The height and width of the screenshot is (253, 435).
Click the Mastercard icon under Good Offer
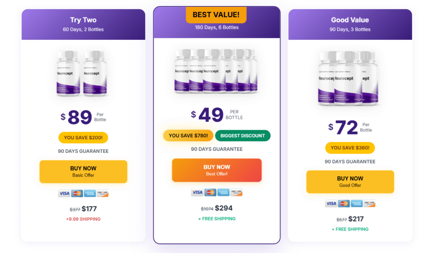344,203
